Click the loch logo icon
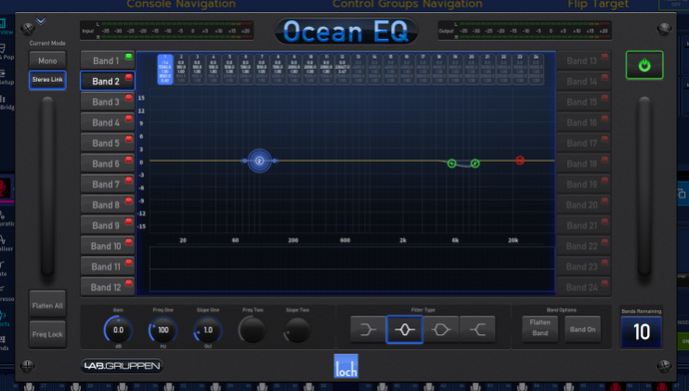The height and width of the screenshot is (391, 689). pos(345,366)
